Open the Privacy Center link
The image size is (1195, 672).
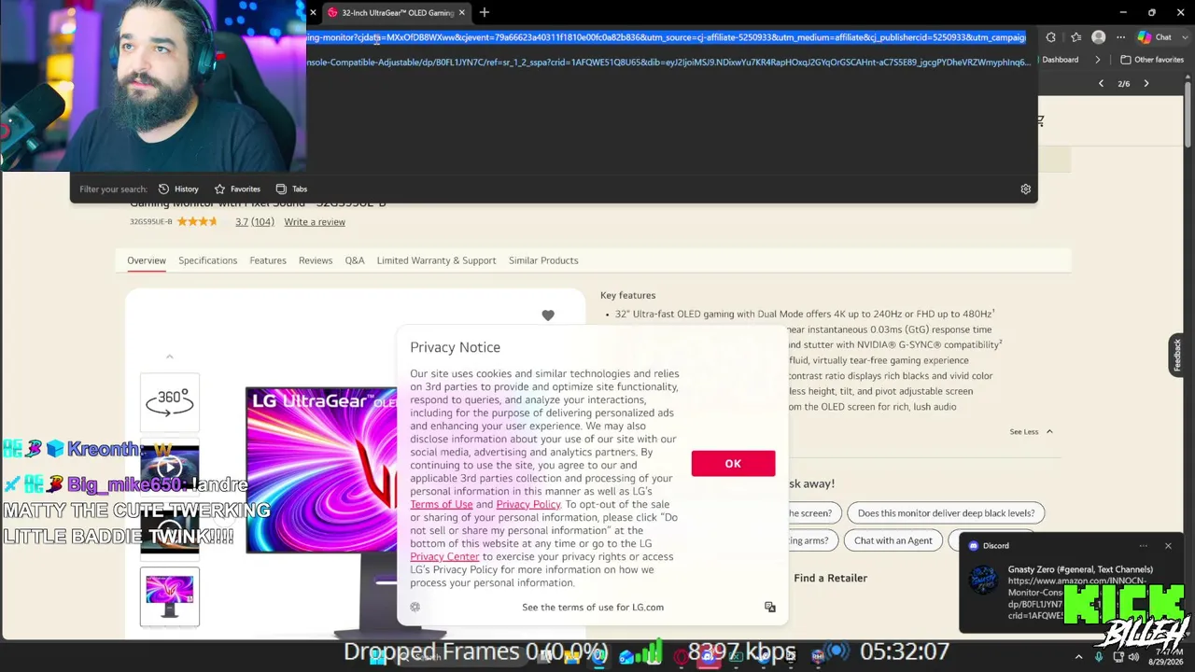click(444, 556)
